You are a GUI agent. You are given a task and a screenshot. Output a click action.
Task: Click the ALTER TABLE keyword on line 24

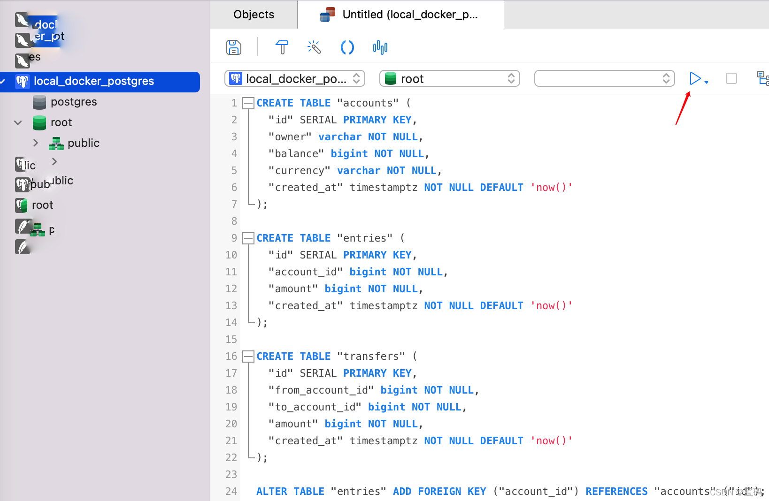(290, 491)
